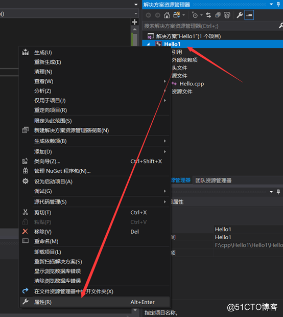Open the Hello.cpp file
283x317 pixels.
tap(192, 84)
